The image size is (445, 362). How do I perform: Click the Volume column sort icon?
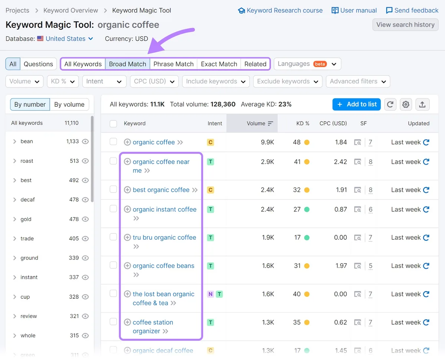[x=271, y=123]
